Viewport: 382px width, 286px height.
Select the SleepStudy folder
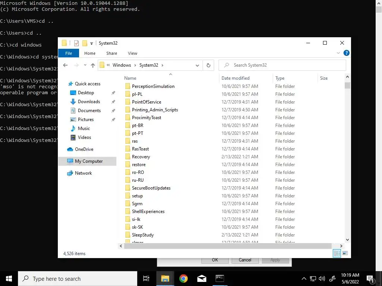click(x=143, y=235)
